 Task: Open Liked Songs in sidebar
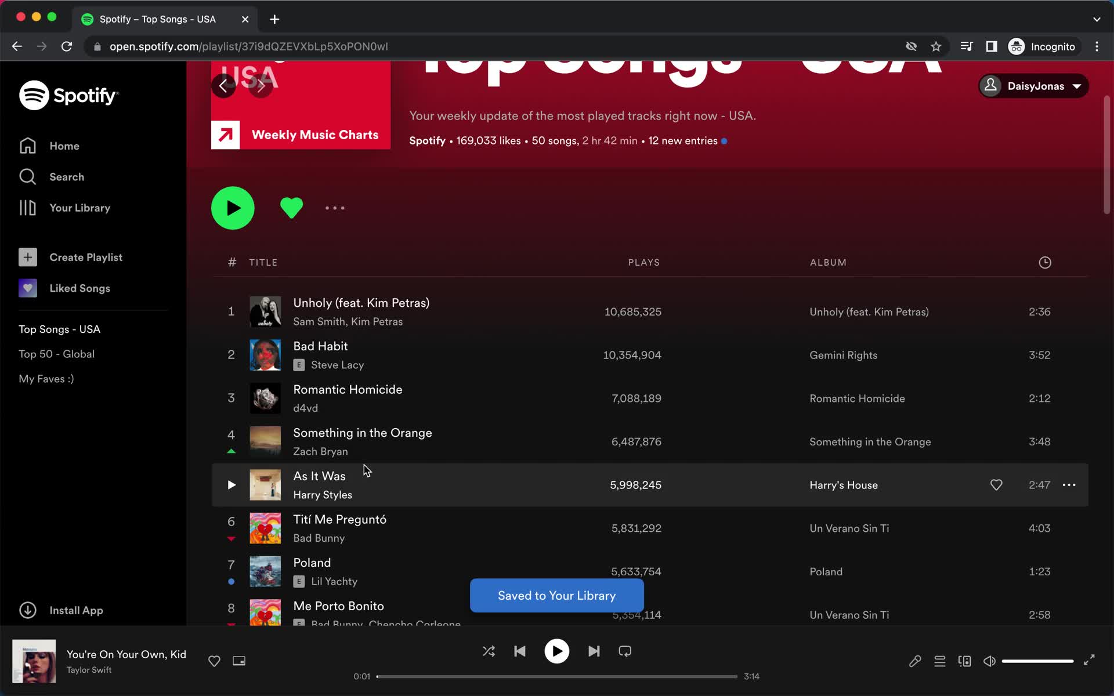click(64, 288)
